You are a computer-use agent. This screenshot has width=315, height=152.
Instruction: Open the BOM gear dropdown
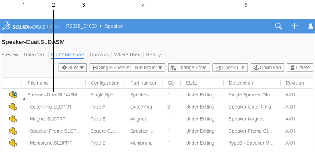point(73,68)
